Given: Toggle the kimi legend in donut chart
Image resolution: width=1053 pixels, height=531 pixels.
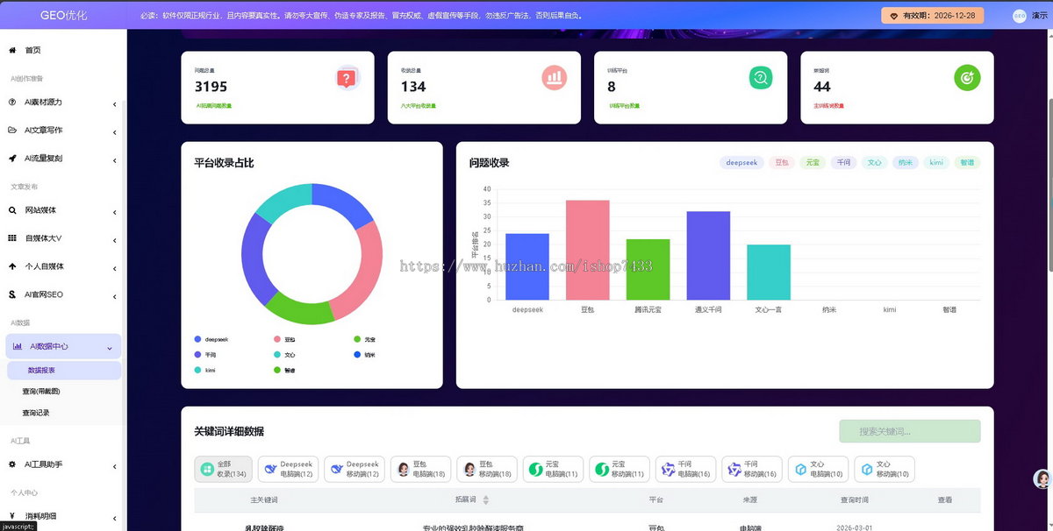Looking at the screenshot, I should (x=204, y=371).
